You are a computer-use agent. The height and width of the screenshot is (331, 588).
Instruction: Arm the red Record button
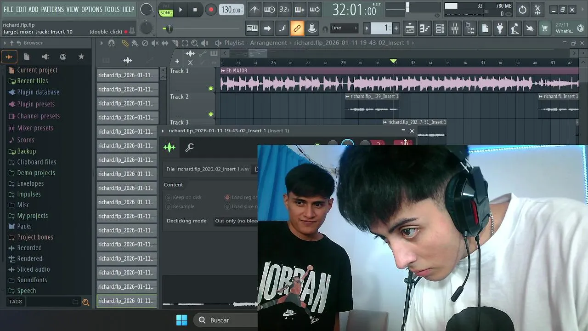click(211, 10)
